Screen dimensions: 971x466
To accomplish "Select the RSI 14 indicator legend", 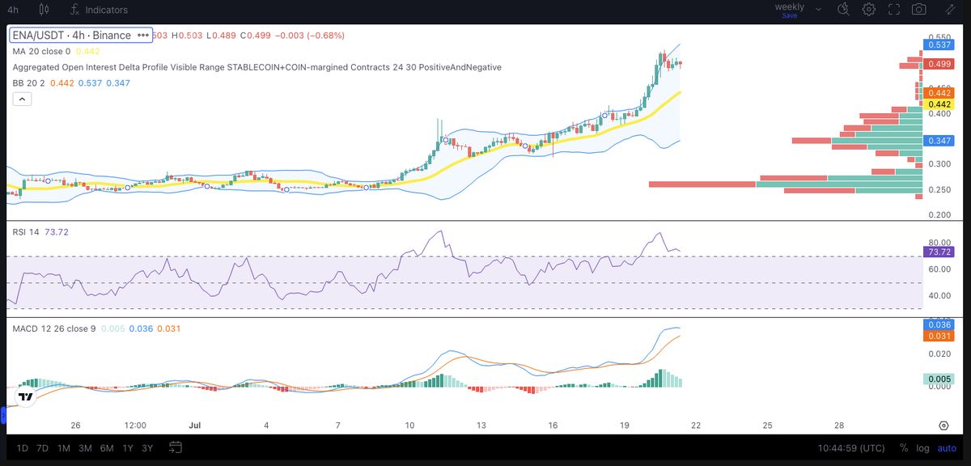I will tap(25, 232).
